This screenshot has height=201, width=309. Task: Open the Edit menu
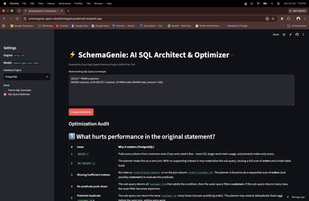[32, 3]
